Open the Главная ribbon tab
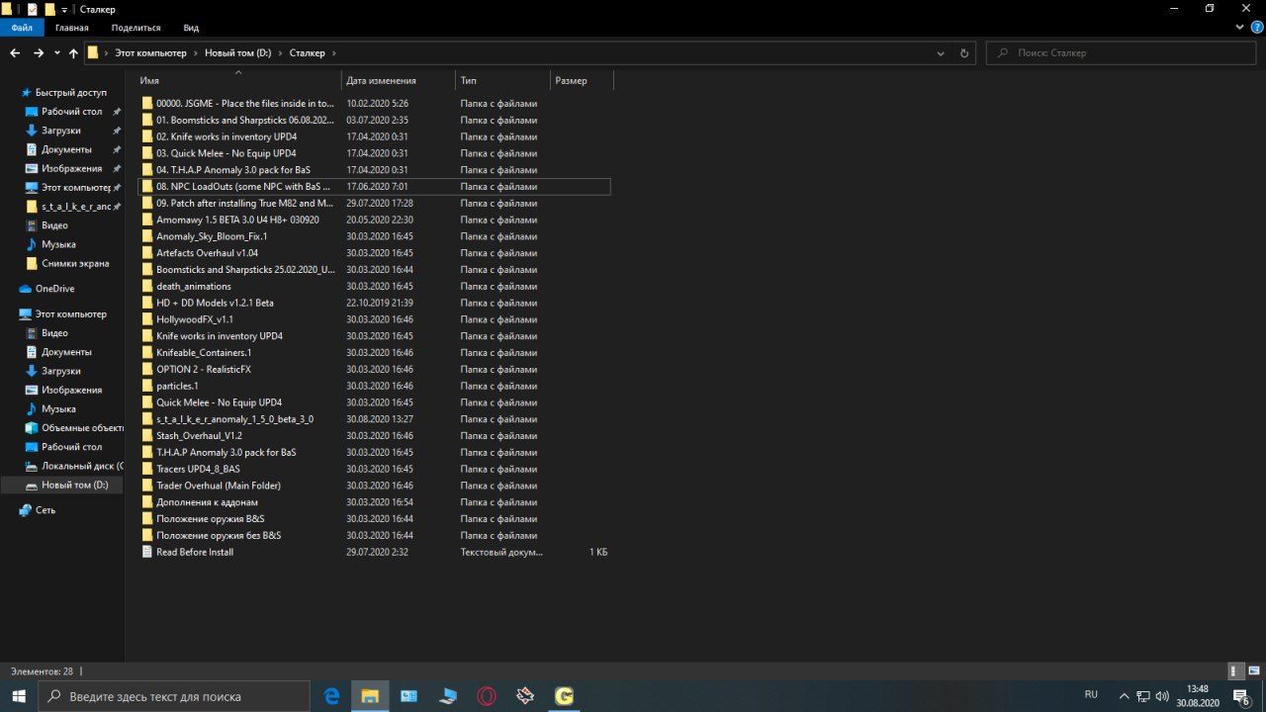This screenshot has height=712, width=1266. click(72, 28)
